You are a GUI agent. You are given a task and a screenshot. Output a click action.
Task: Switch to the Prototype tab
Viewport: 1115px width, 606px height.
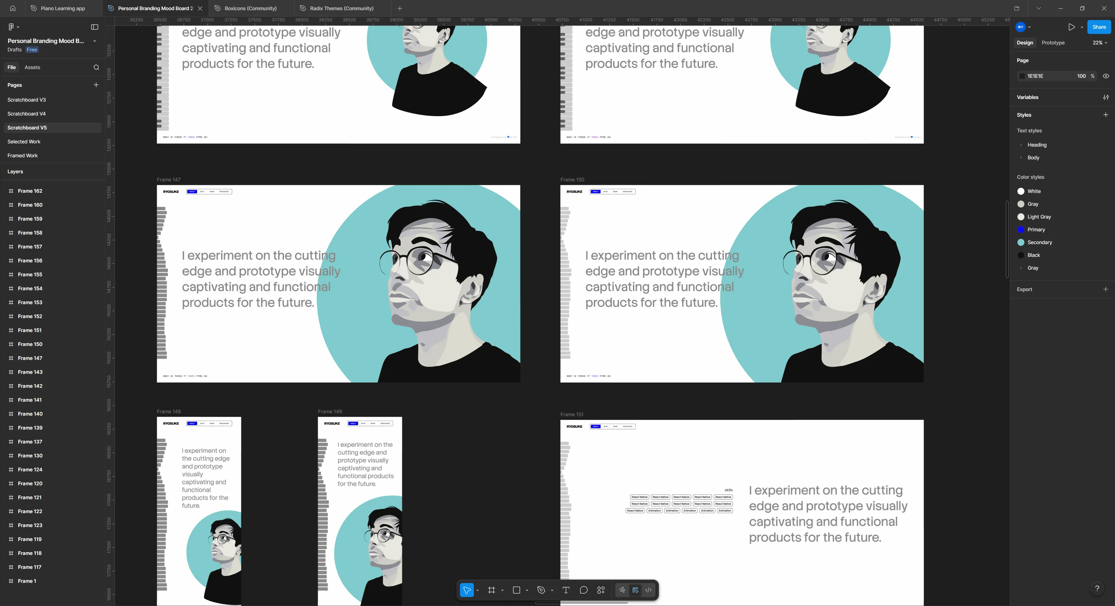(1053, 42)
